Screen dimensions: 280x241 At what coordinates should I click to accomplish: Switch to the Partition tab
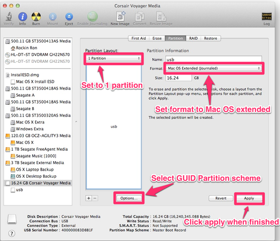click(x=176, y=38)
